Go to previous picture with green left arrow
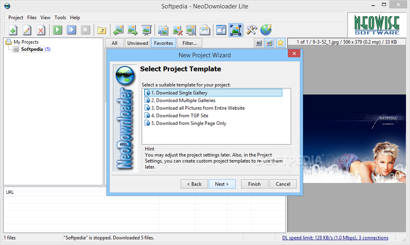The width and height of the screenshot is (410, 245). tap(118, 30)
